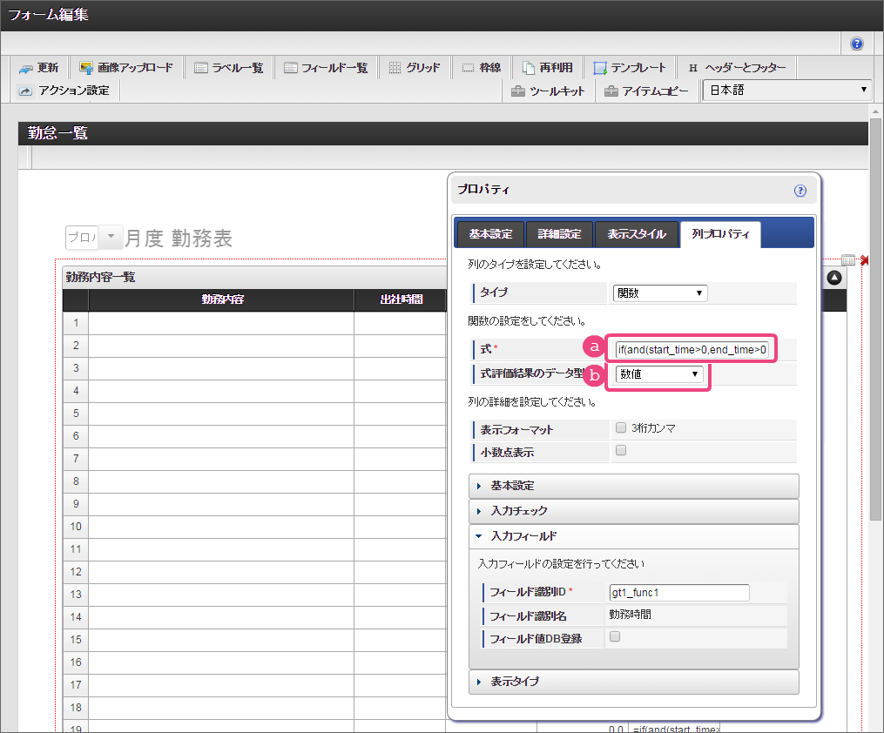Expand the 表示タイプ section
The height and width of the screenshot is (733, 884).
pos(634,682)
